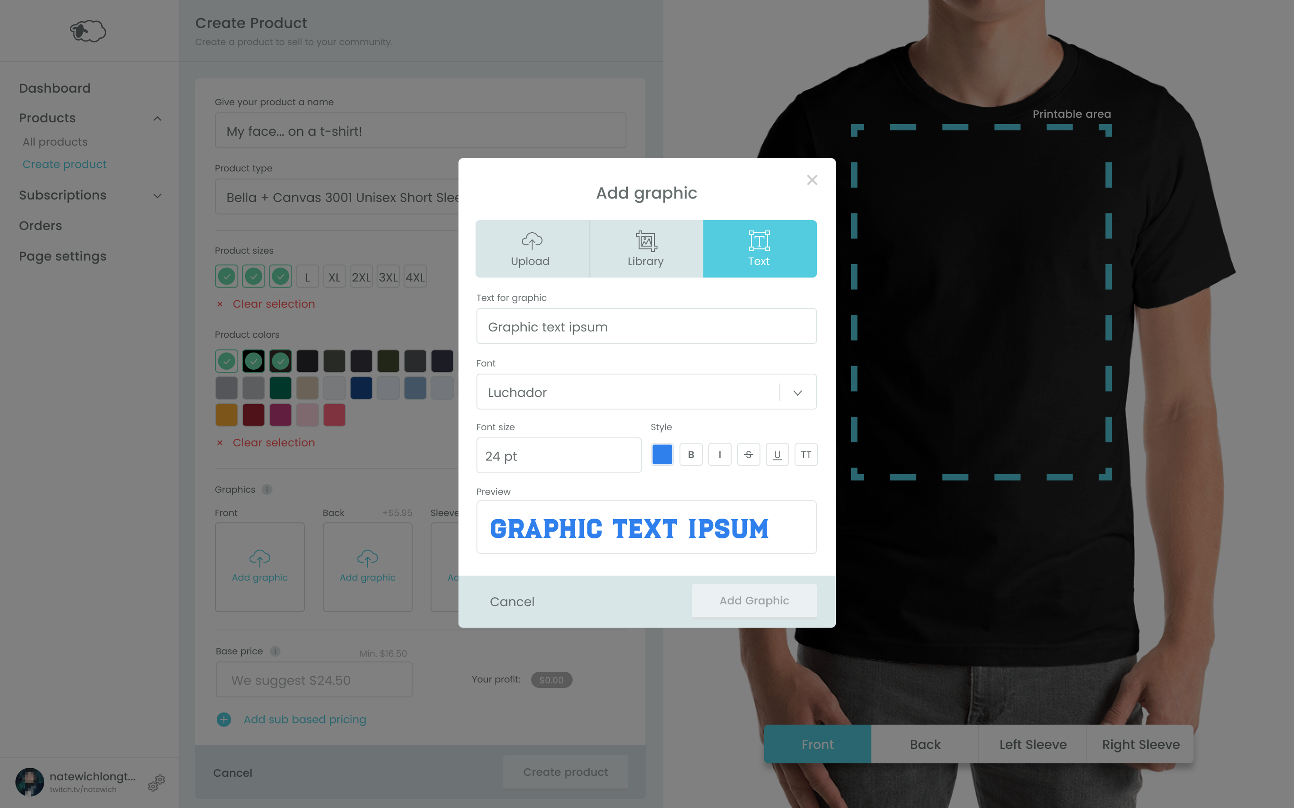This screenshot has height=808, width=1294.
Task: Select size checkbox for XL
Action: click(334, 276)
